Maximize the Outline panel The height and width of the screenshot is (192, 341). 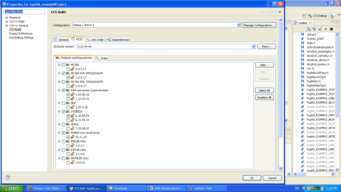(337, 22)
